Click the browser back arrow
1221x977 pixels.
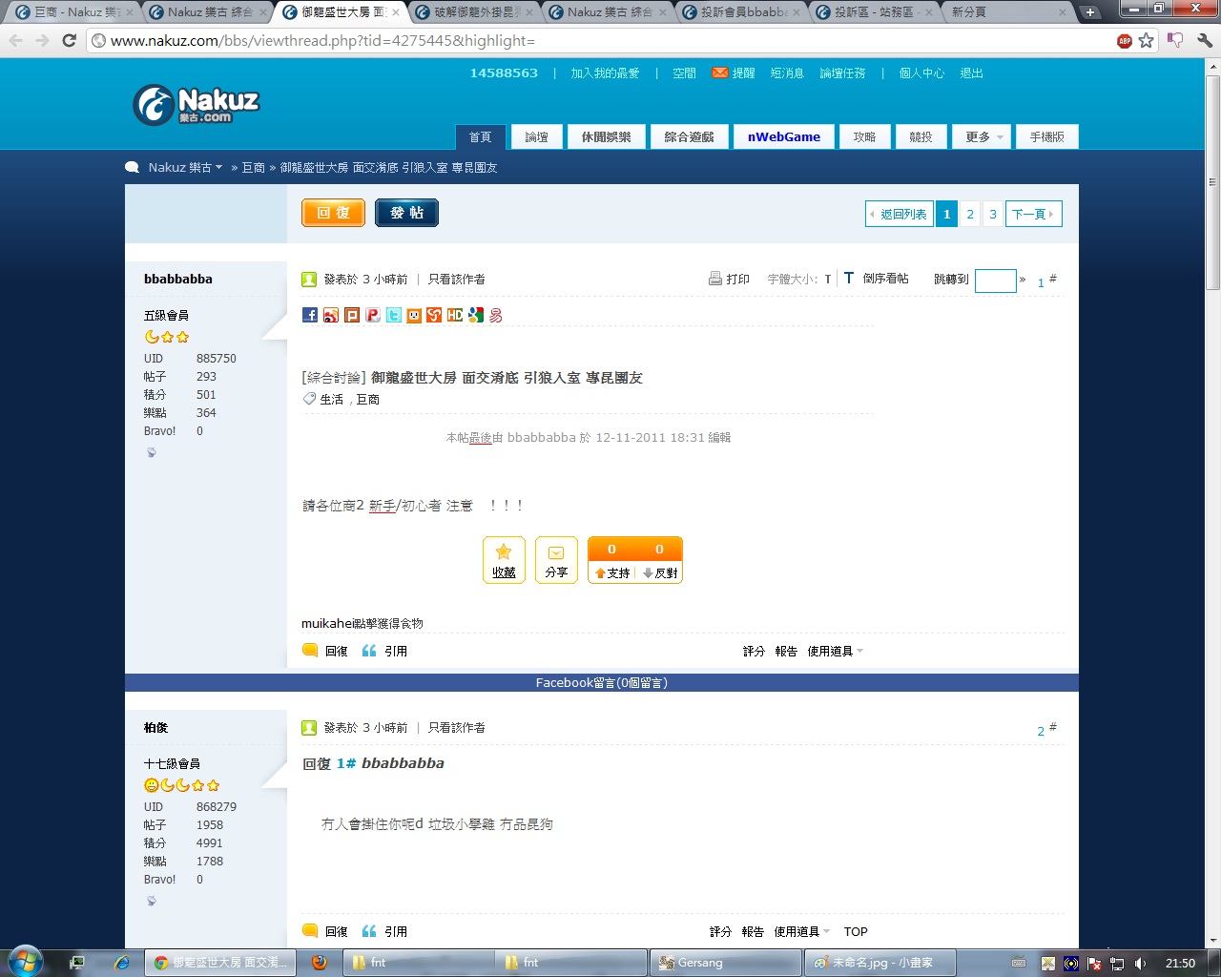(x=16, y=41)
